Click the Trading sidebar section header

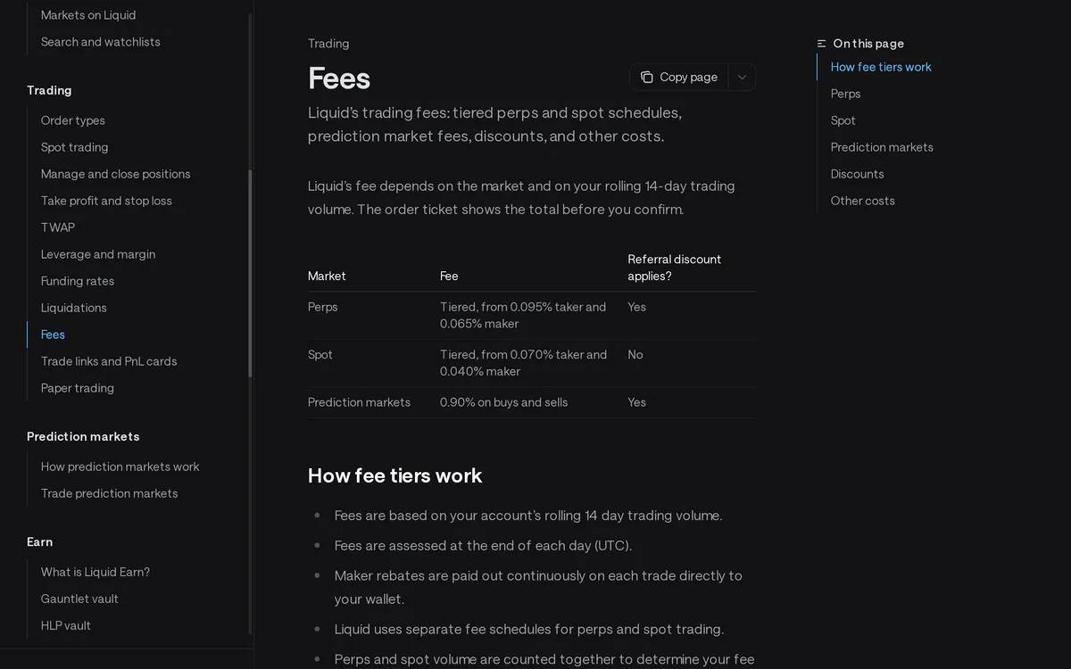coord(49,90)
